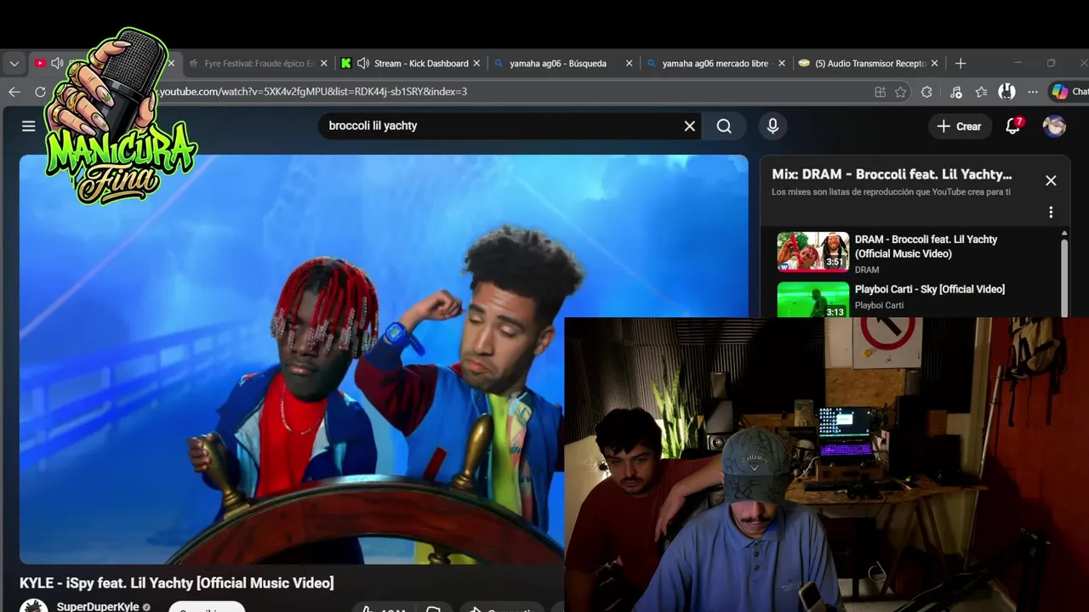Open the YouTube hamburger guide menu
This screenshot has width=1089, height=612.
click(x=28, y=126)
